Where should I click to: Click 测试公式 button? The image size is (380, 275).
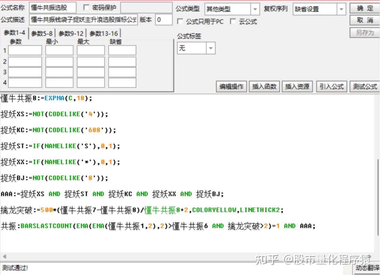tap(365, 86)
